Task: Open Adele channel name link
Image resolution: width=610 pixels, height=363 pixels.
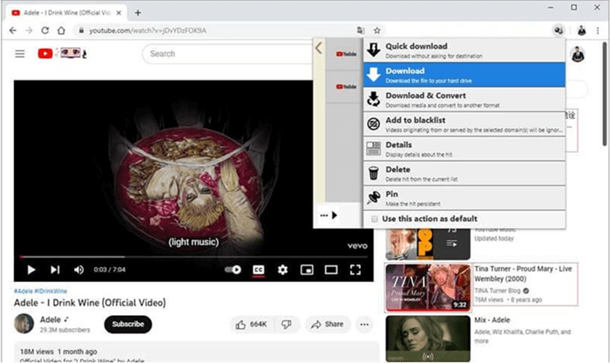Action: tap(51, 319)
